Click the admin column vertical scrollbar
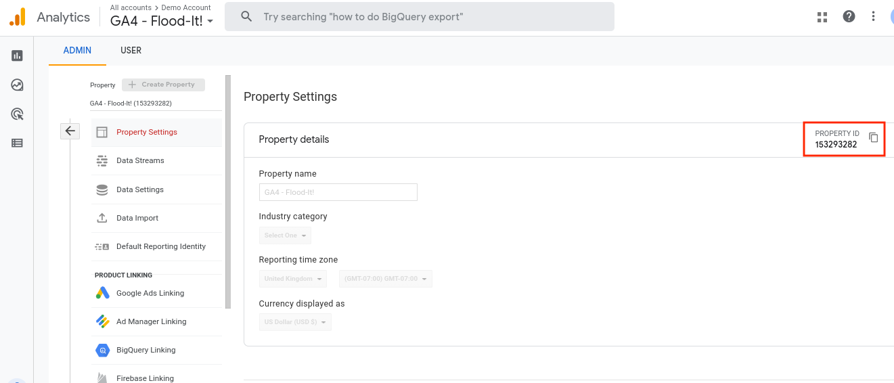 click(228, 191)
